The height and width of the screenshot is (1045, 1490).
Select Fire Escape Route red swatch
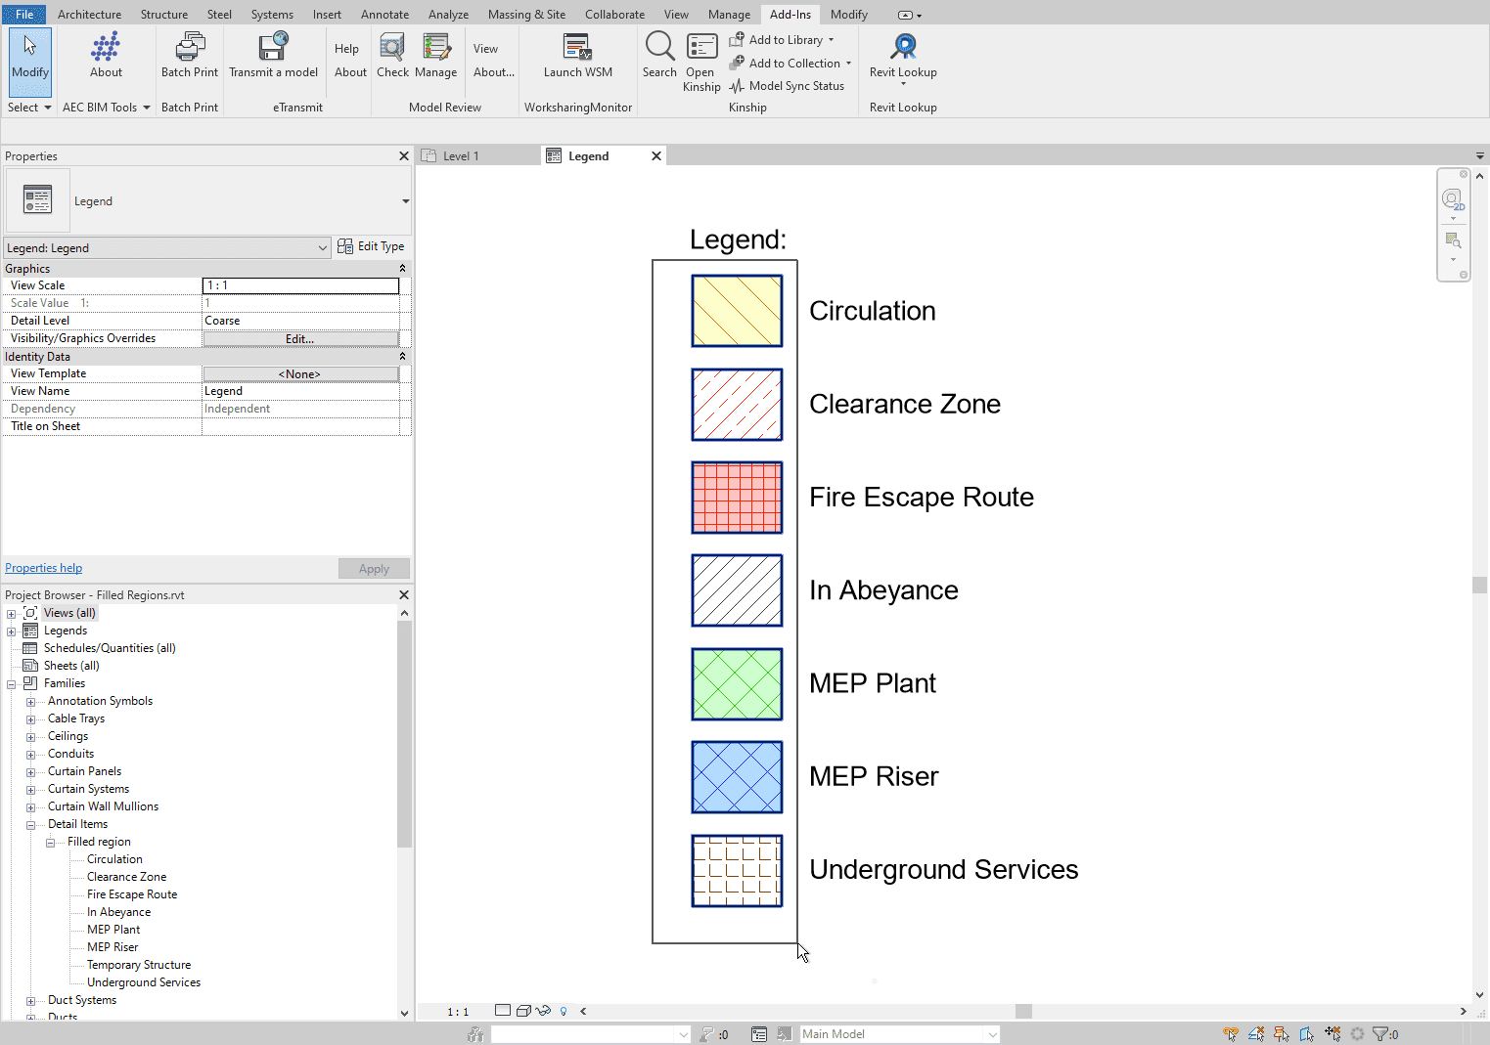737,498
